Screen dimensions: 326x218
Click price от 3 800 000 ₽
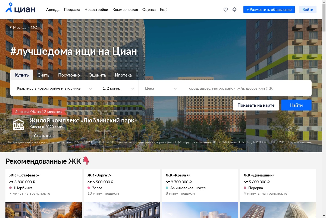22,182
